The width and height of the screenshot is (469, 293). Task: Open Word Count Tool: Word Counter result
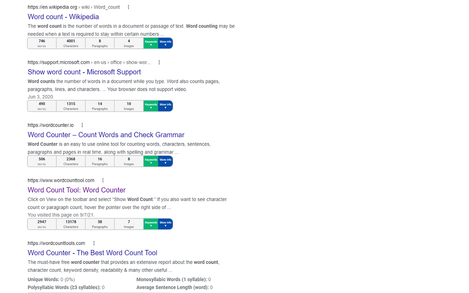pyautogui.click(x=77, y=190)
